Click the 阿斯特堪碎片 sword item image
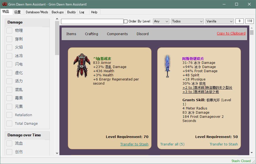 tap(167, 66)
